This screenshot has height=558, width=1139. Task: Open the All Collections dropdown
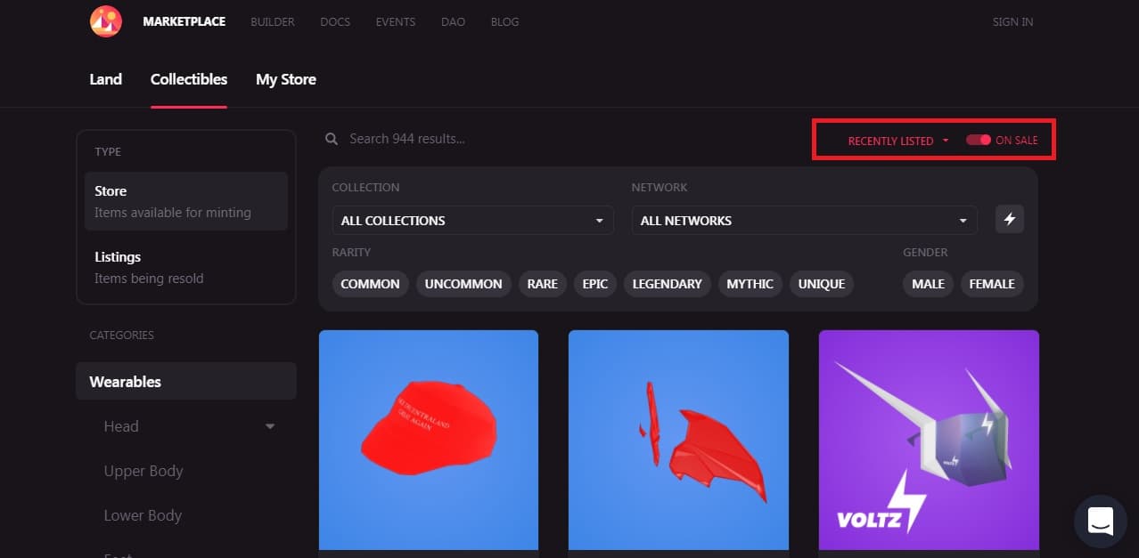pyautogui.click(x=473, y=220)
